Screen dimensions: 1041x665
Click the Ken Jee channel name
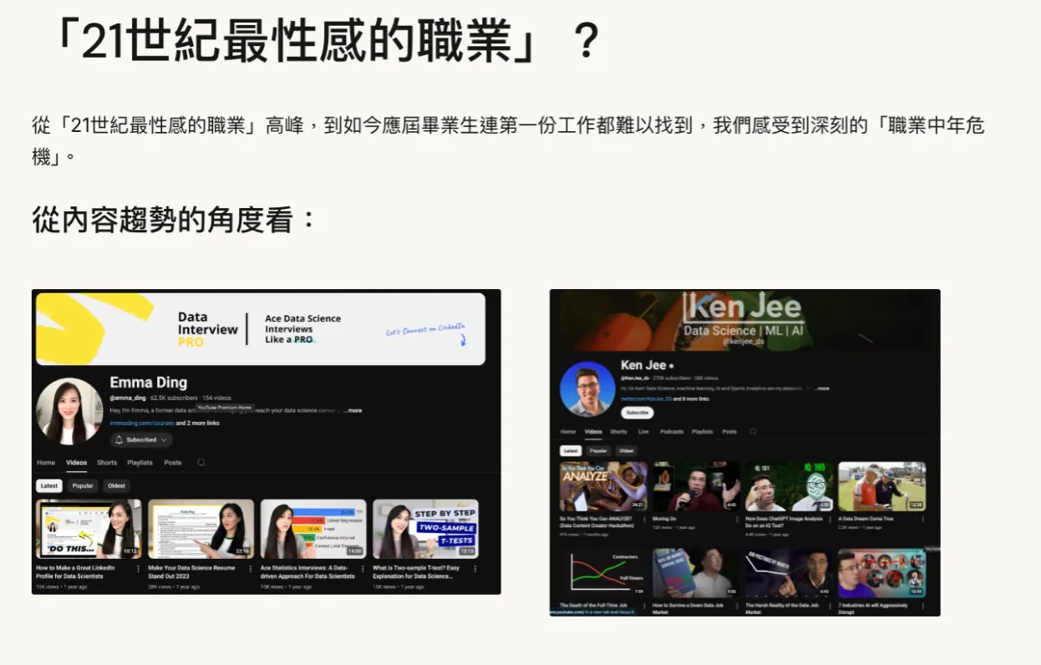[x=643, y=365]
